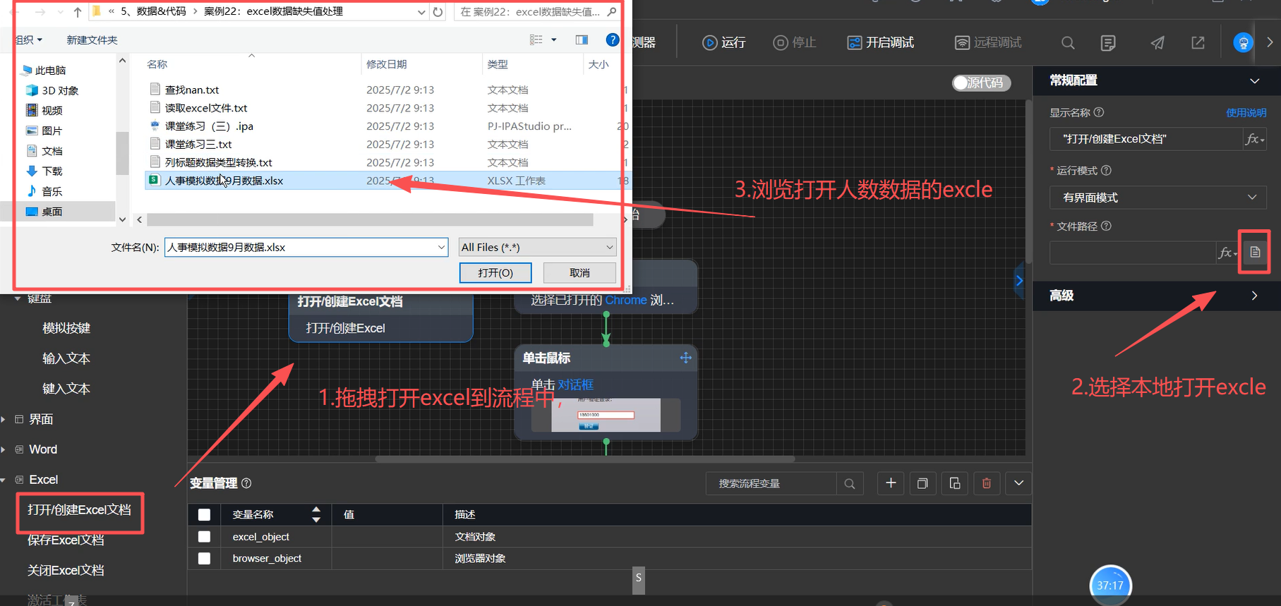Click the copy variables icon

click(x=922, y=483)
